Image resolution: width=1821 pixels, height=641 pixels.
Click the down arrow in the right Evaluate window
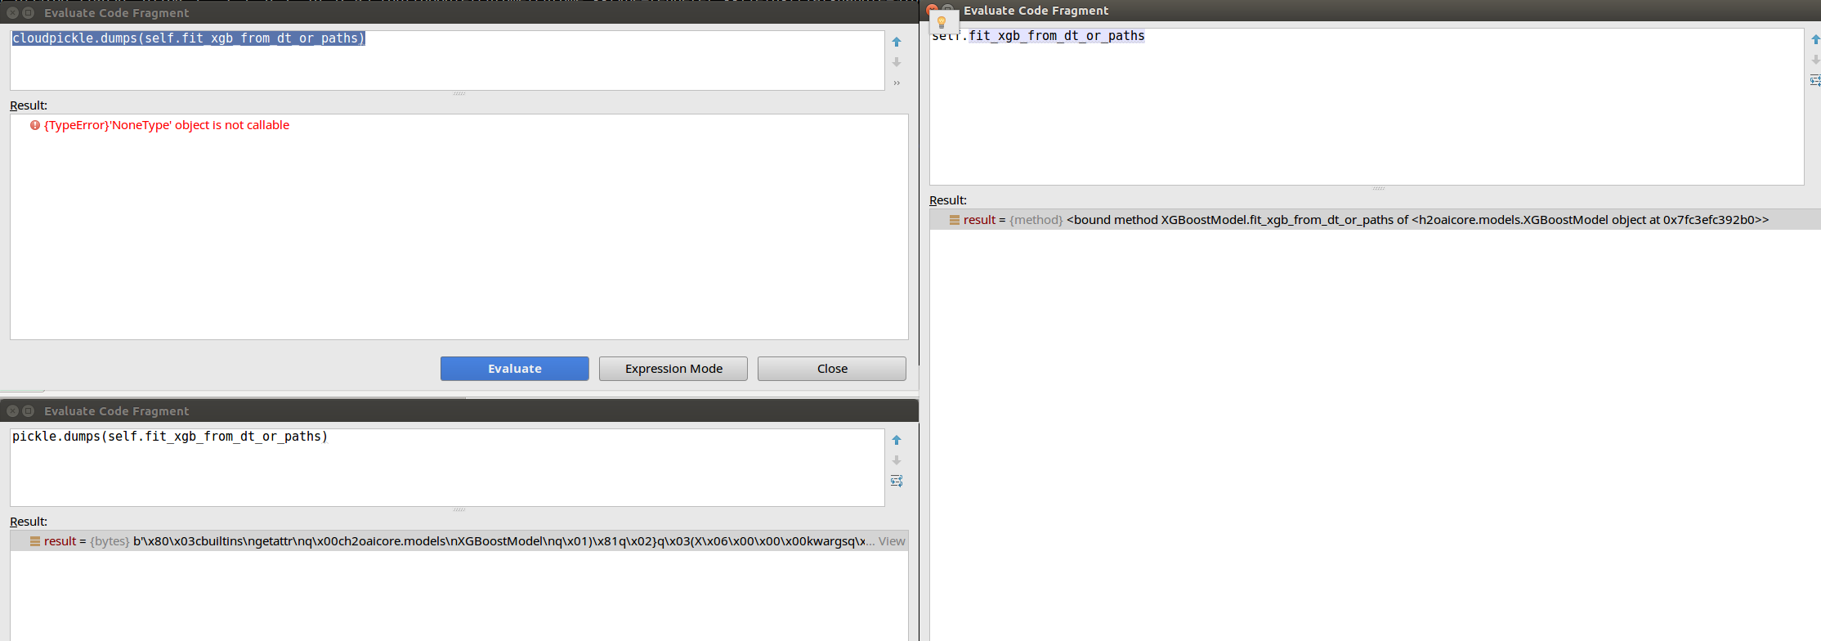click(x=1815, y=60)
